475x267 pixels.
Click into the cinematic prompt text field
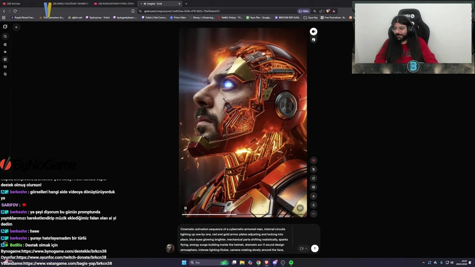click(235, 240)
